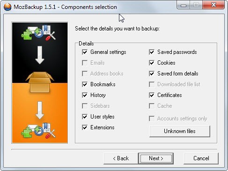Uncheck Saved form details
The image size is (228, 171).
(152, 74)
